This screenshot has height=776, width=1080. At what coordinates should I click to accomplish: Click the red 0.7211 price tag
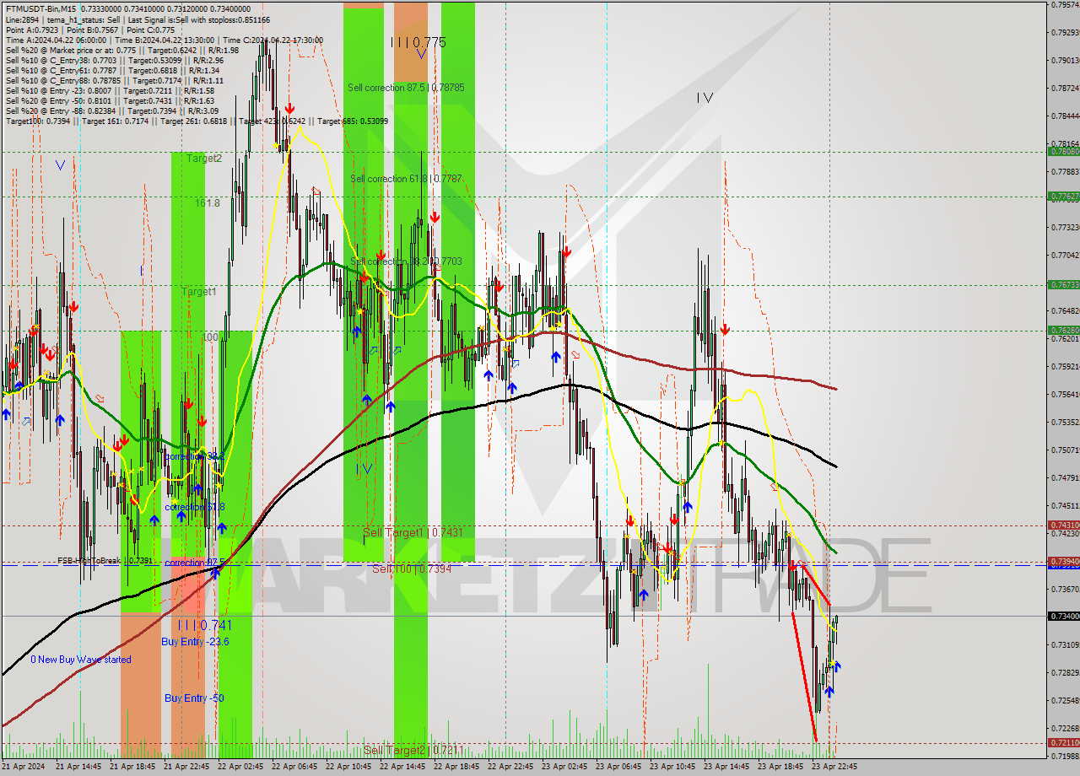(1063, 743)
